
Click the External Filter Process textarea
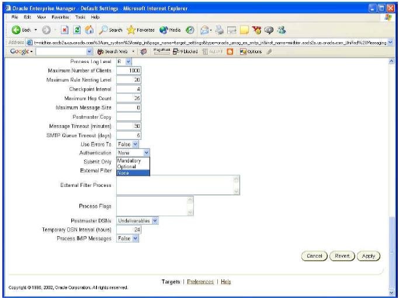[178, 185]
